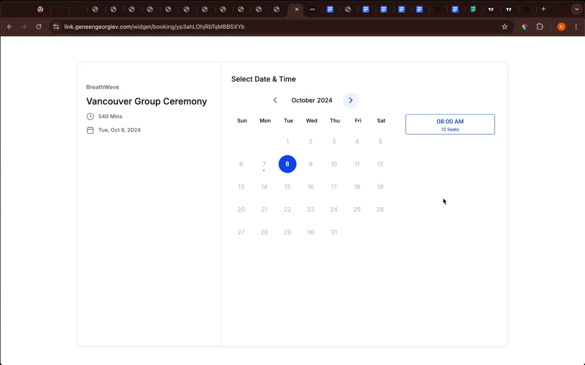Click the October 2024 month label
Screen dimensions: 585x365
(x=312, y=100)
